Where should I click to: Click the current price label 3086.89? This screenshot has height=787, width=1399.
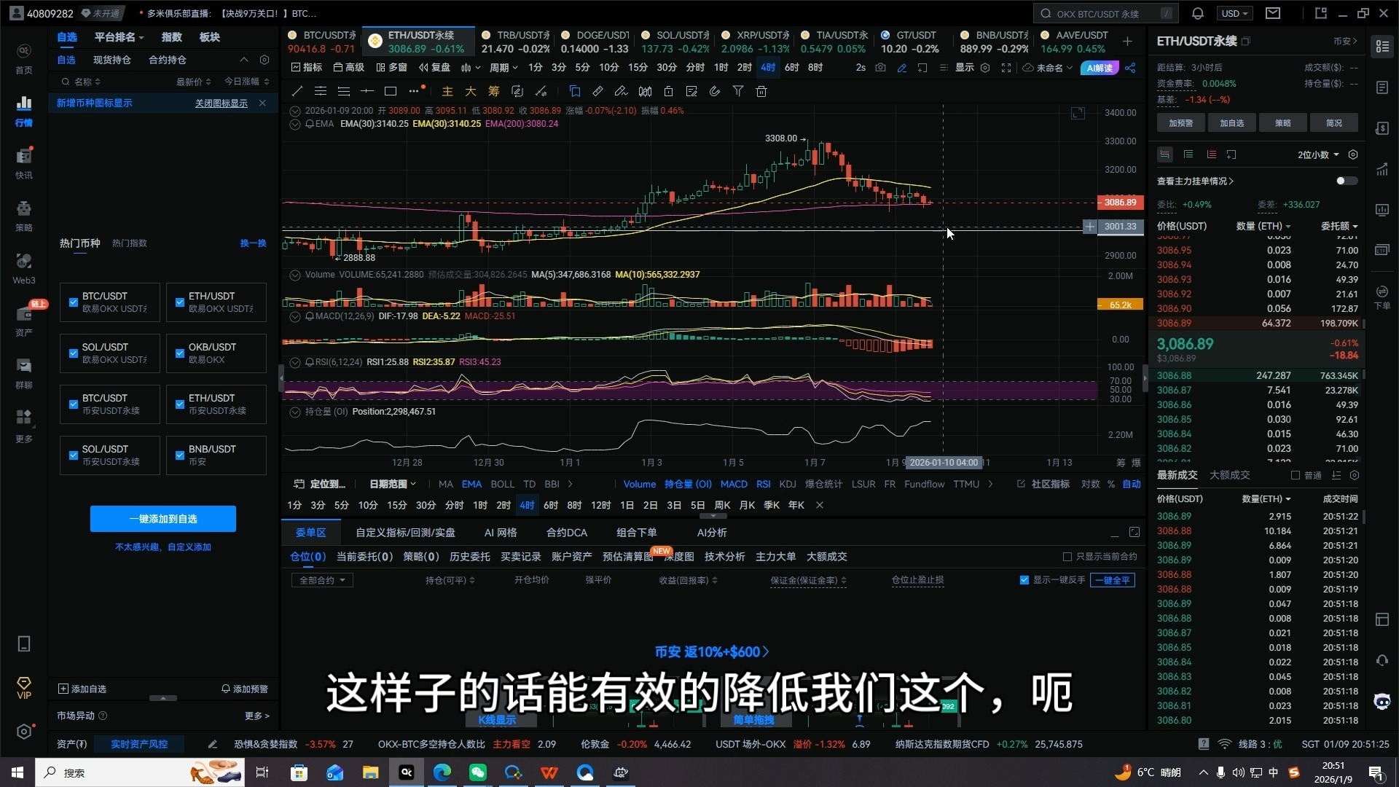(1120, 203)
